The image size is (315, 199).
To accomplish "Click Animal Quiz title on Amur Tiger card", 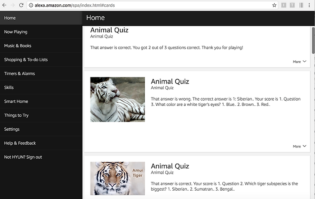I will click(170, 166).
